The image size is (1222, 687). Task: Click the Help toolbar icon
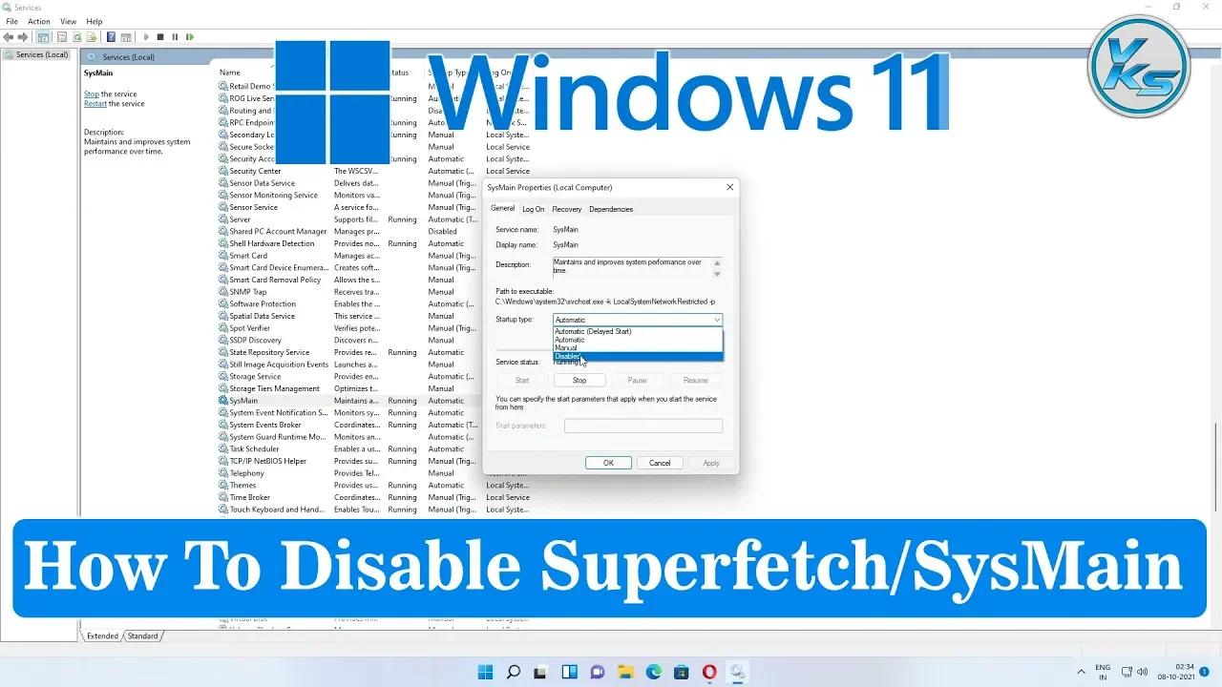[x=111, y=36]
